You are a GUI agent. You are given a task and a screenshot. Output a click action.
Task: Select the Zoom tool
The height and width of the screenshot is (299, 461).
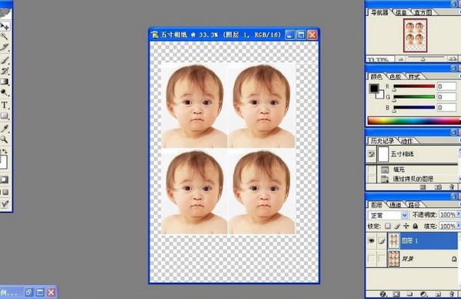[4, 139]
